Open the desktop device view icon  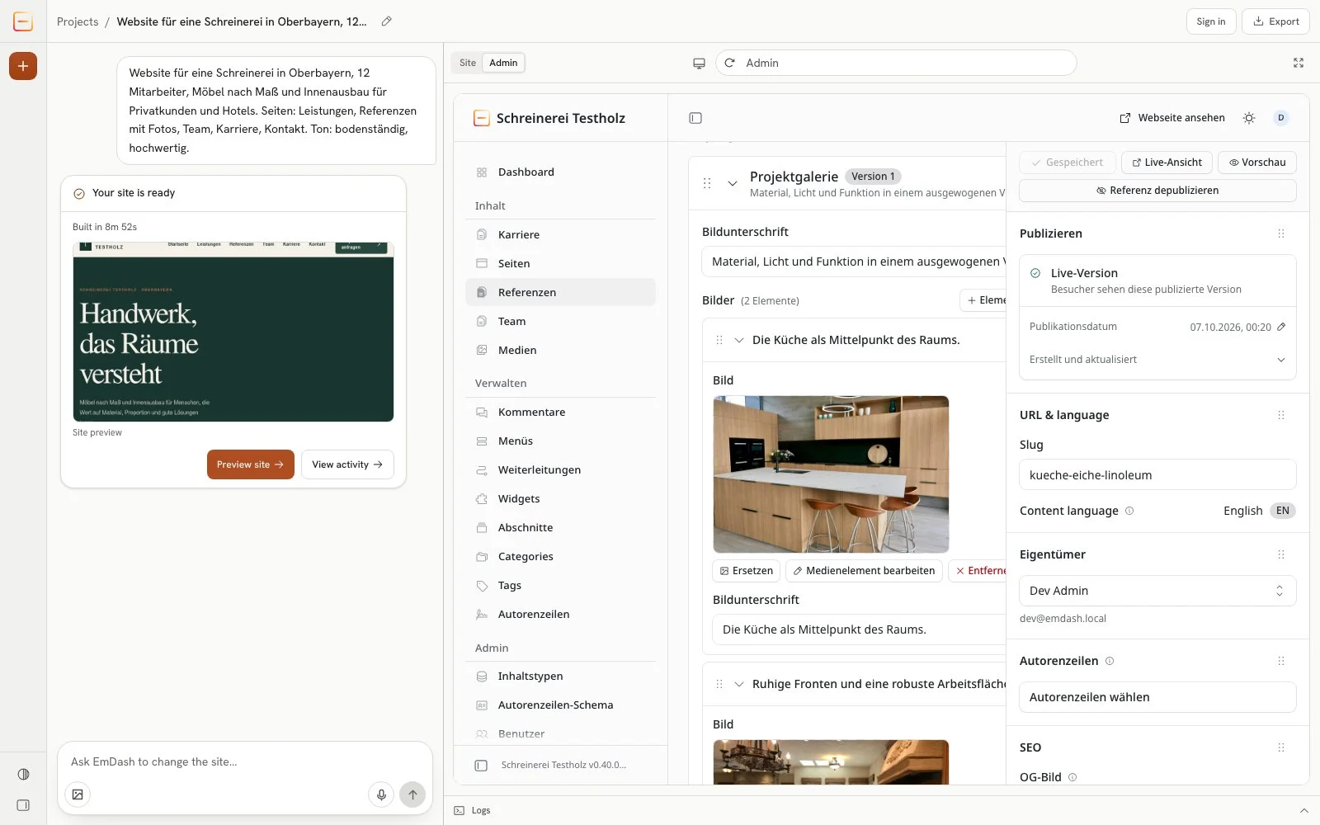(699, 64)
